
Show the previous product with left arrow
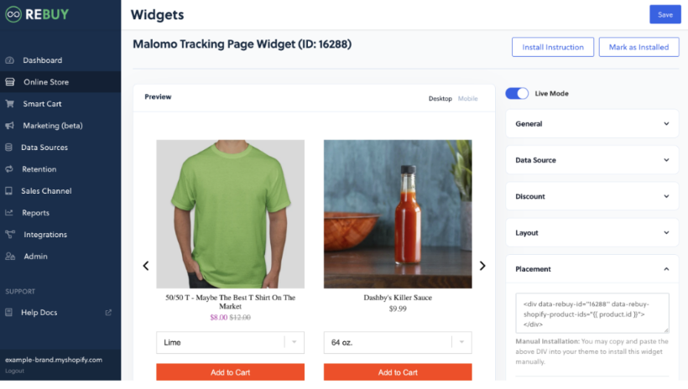(145, 266)
